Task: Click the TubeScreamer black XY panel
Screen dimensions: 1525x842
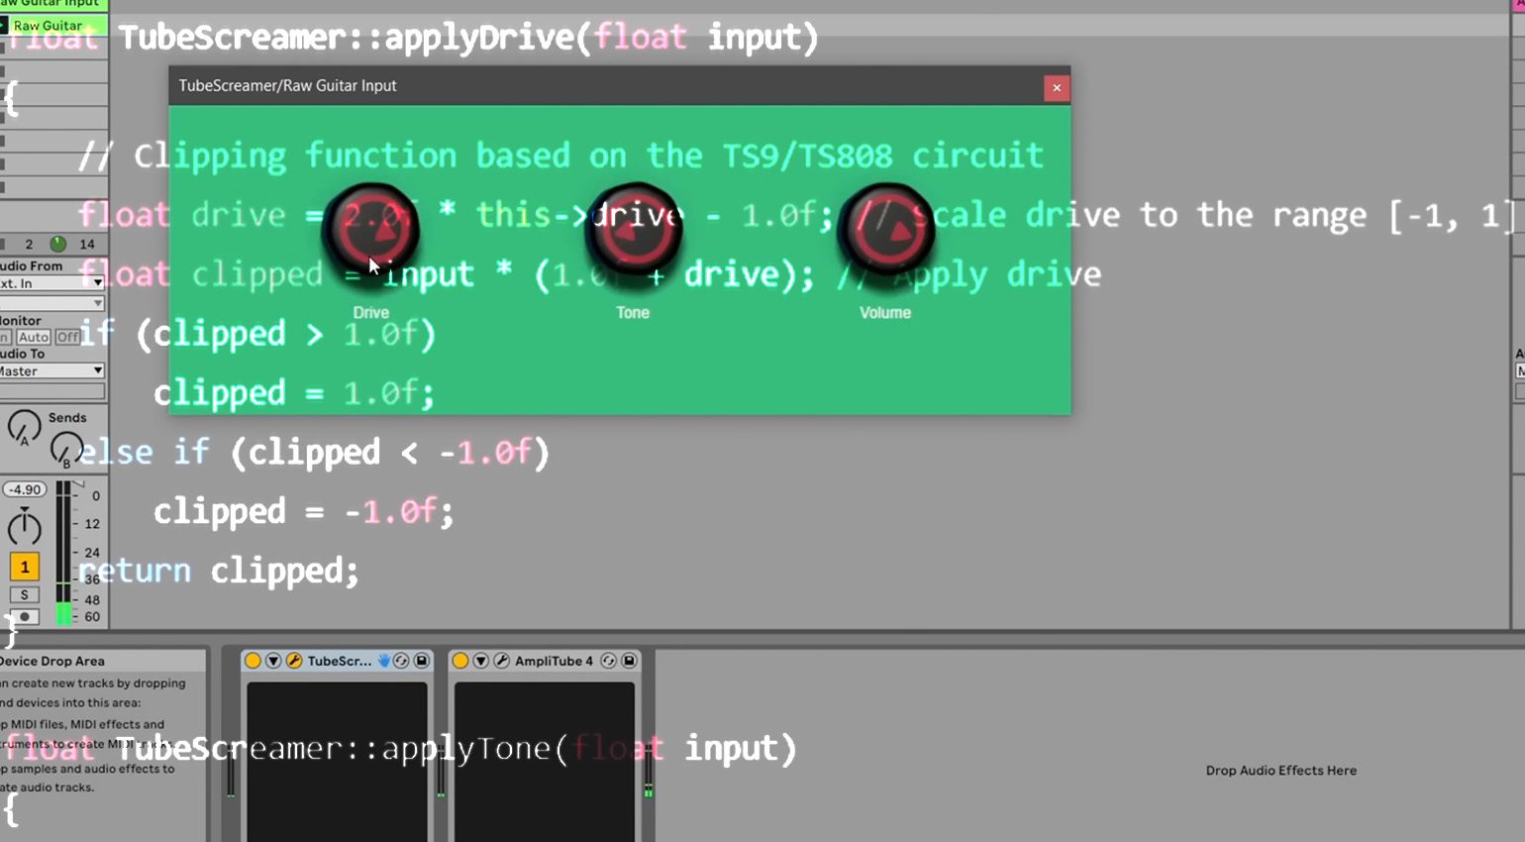Action: 337,761
